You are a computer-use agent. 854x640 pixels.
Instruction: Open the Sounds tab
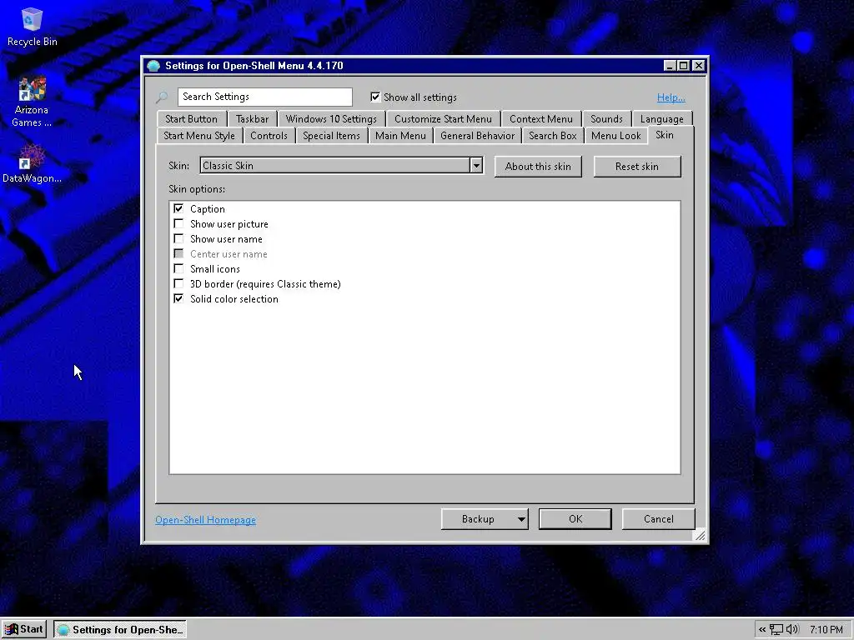coord(606,118)
